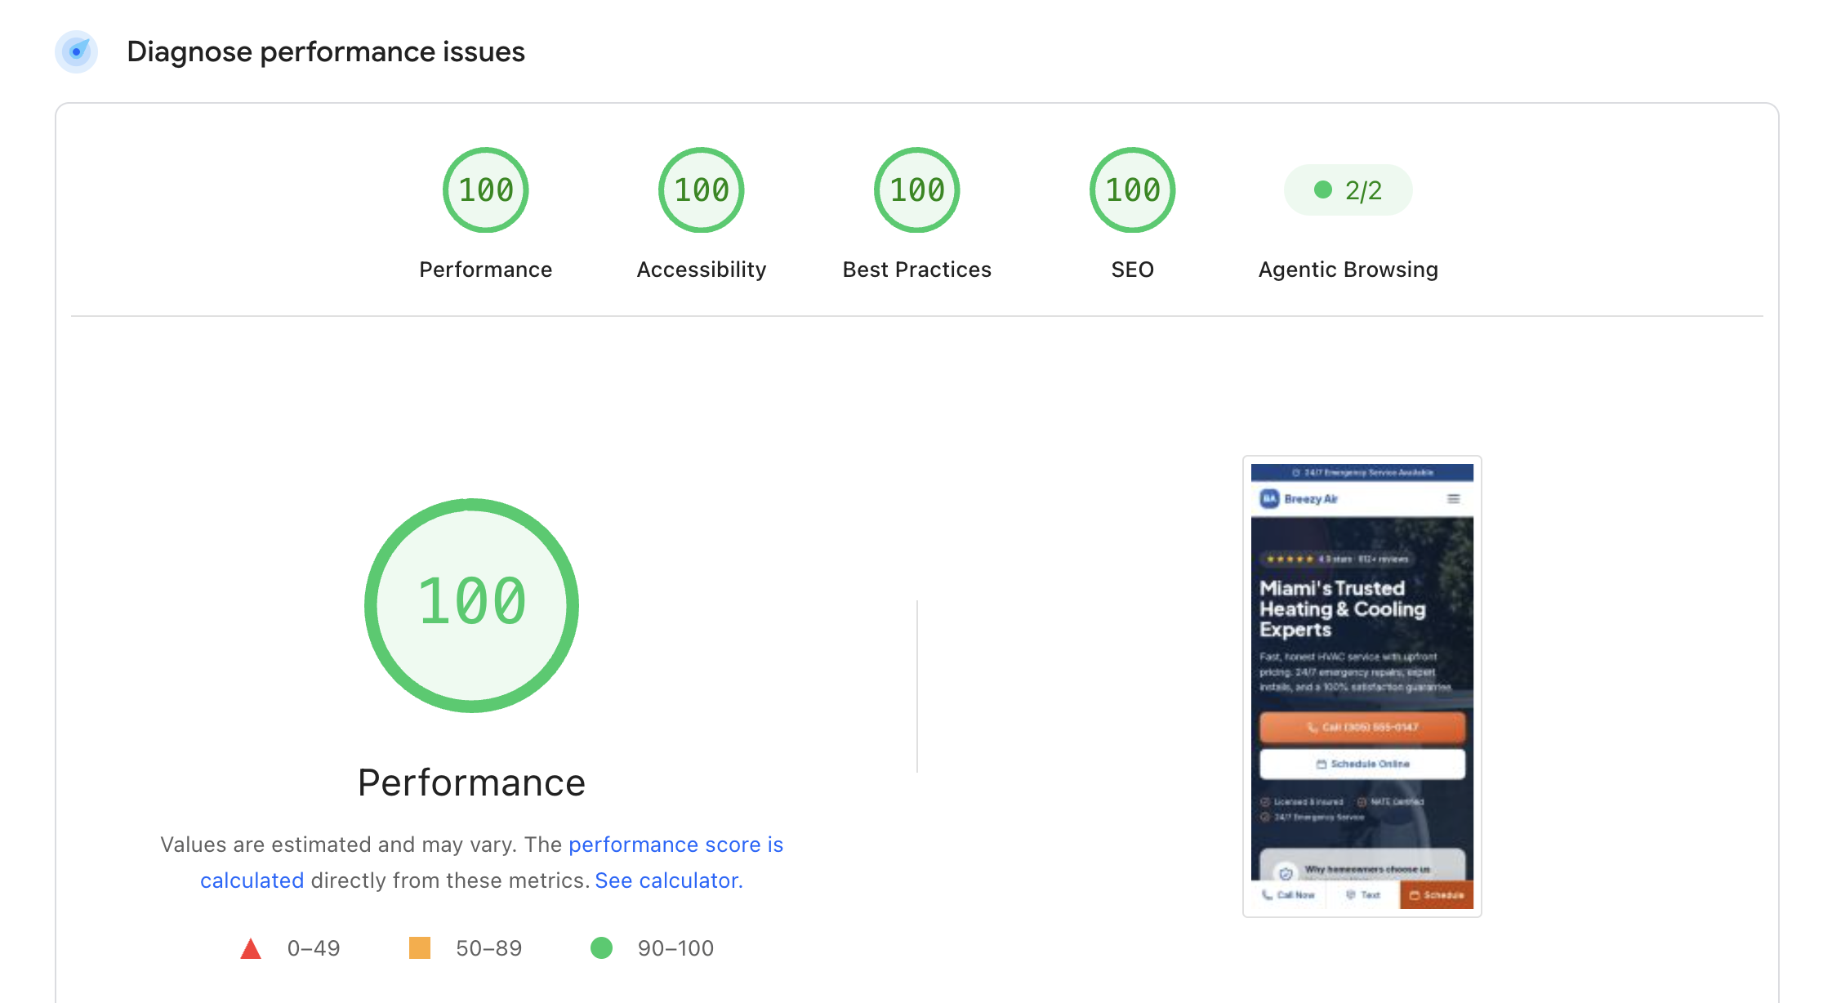Click the Agentic Browsing label
Viewport: 1823px width, 1003px height.
(x=1348, y=270)
